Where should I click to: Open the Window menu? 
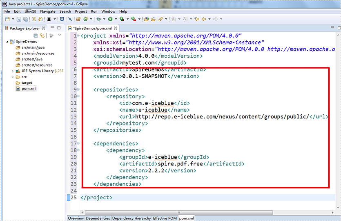click(108, 11)
